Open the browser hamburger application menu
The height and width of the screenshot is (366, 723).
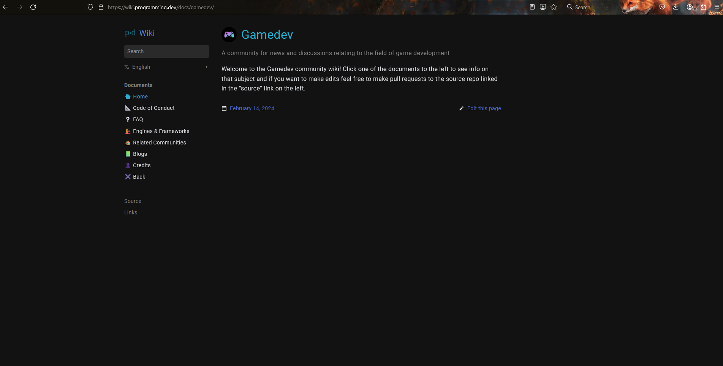[x=717, y=7]
